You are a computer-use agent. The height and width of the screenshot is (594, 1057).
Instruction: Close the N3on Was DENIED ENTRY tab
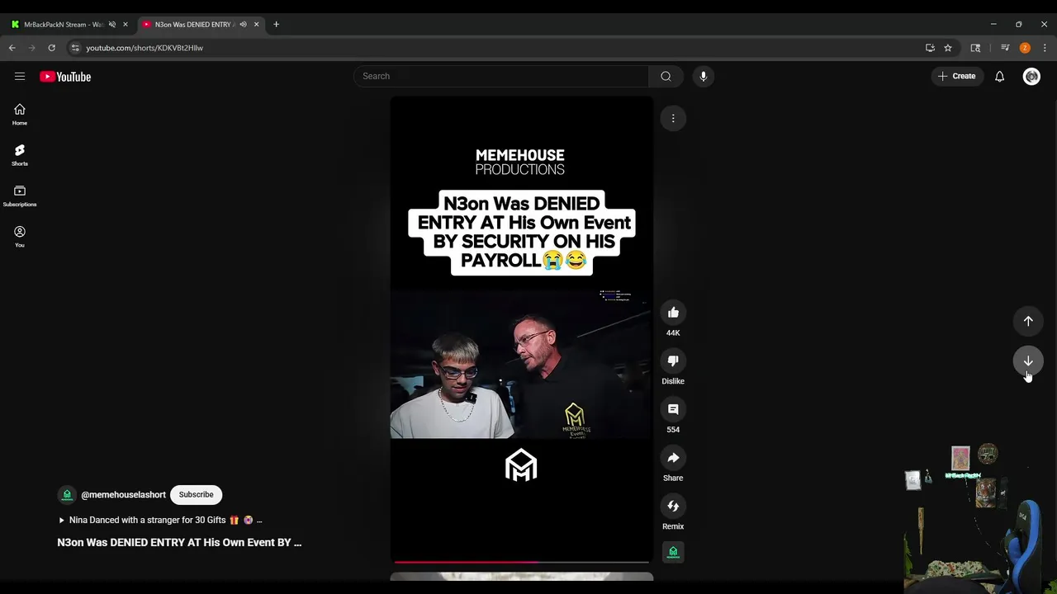(x=256, y=24)
